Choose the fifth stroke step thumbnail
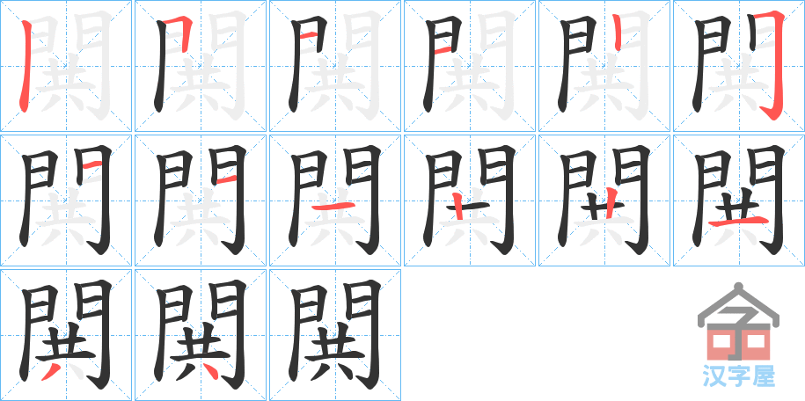This screenshot has height=401, width=805. pyautogui.click(x=604, y=66)
